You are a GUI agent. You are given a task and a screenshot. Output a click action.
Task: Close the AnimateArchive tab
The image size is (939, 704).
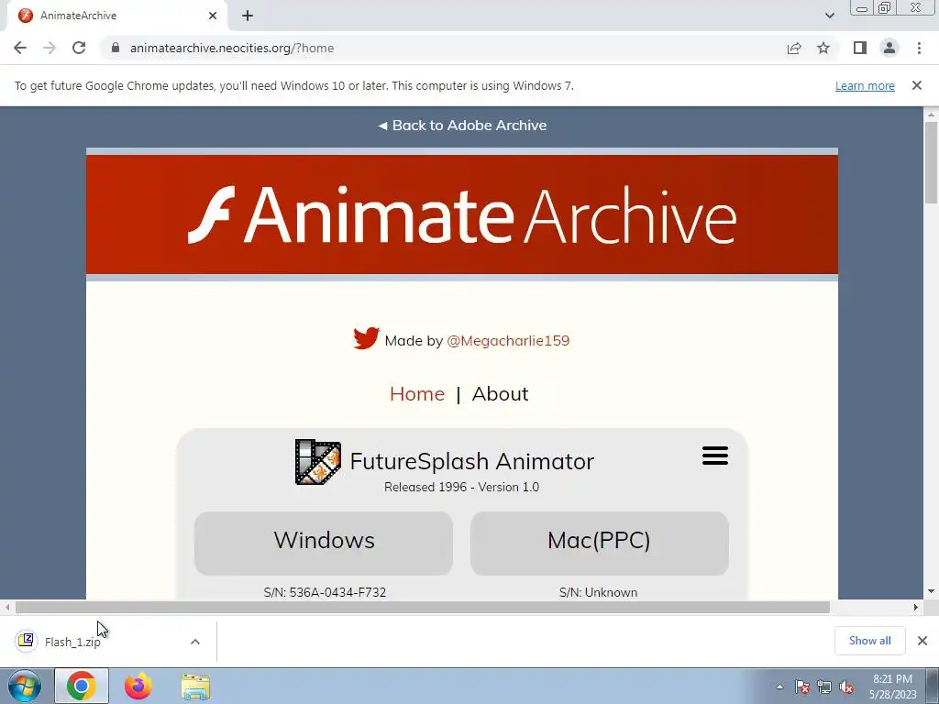pyautogui.click(x=213, y=16)
